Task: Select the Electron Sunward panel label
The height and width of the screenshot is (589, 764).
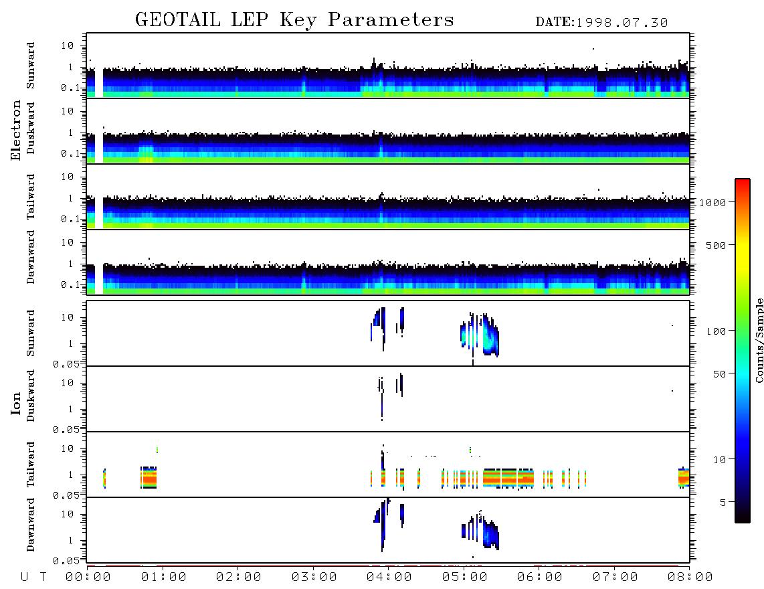Action: click(x=31, y=66)
